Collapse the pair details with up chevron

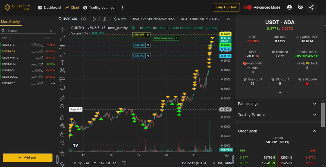coord(280,93)
